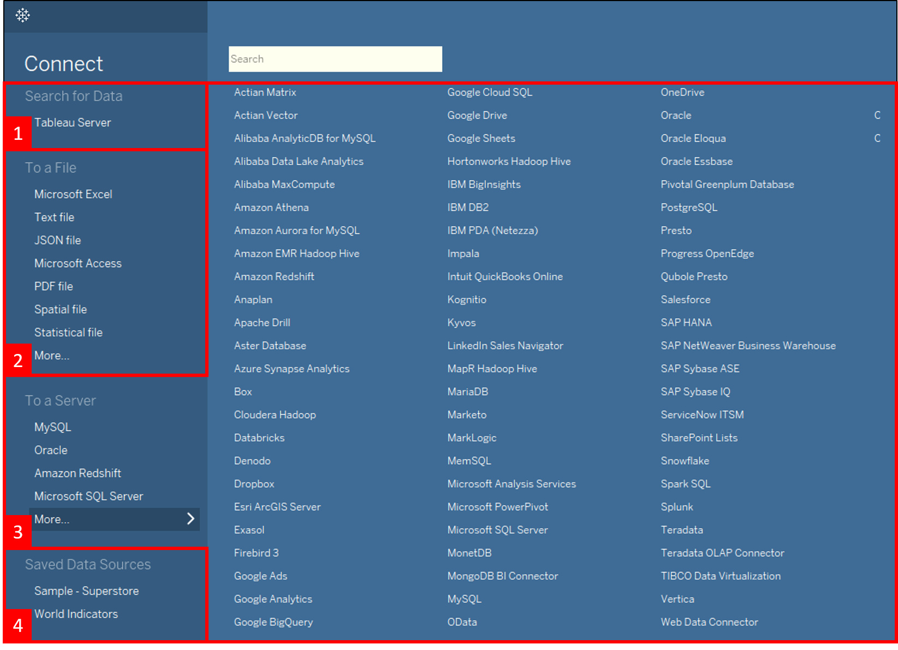Select the Snowflake connector
The width and height of the screenshot is (898, 650).
(685, 461)
